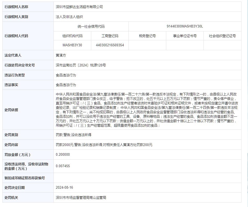Select the confiscated amount 0.007455
This screenshot has height=207, width=248.
pyautogui.click(x=63, y=166)
